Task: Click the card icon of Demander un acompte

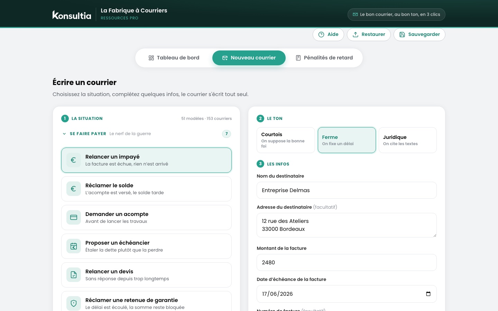Action: (x=74, y=217)
